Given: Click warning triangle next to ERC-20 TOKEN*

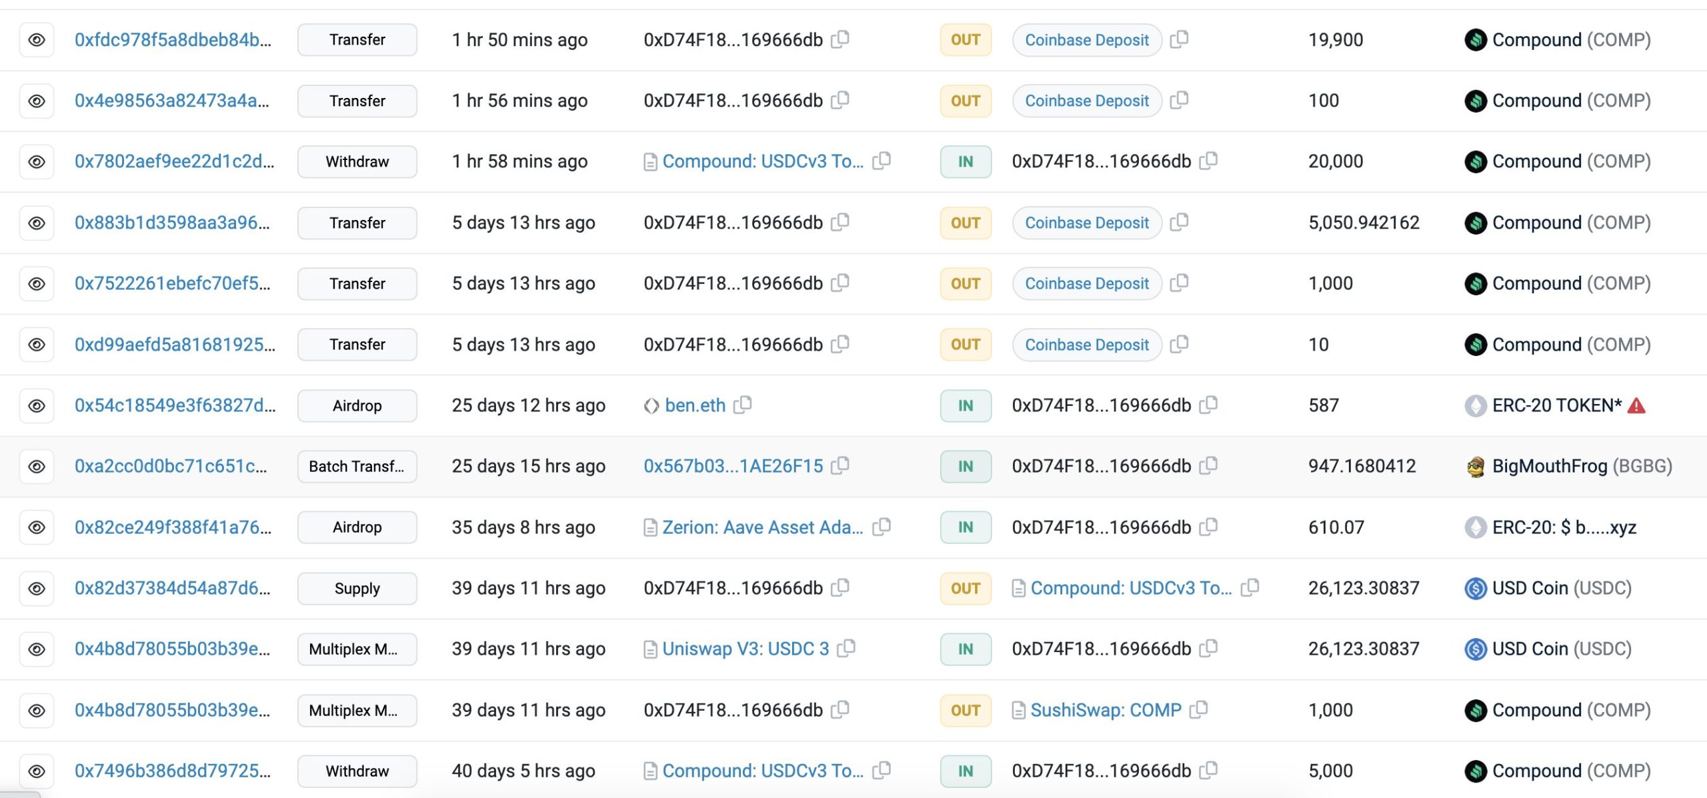Looking at the screenshot, I should [x=1636, y=405].
